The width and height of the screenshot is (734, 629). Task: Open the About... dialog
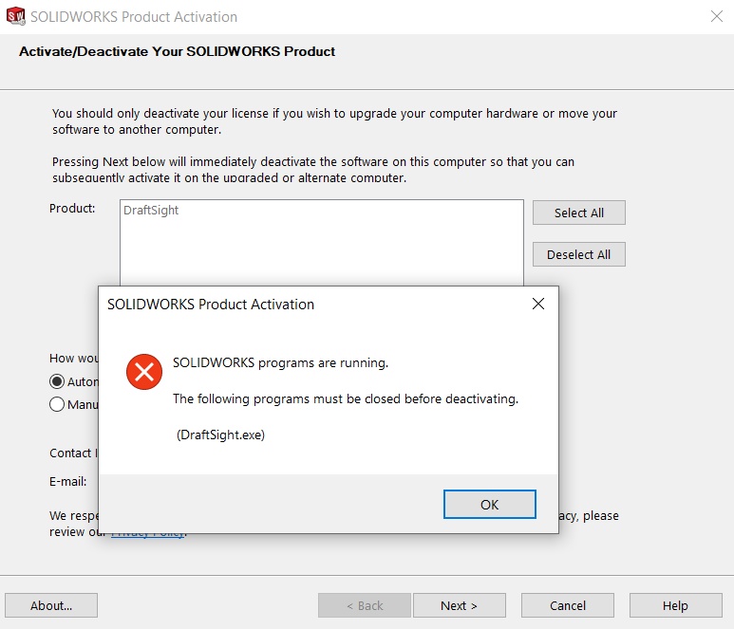click(51, 605)
